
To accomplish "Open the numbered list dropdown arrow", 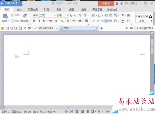I will 103,15.
